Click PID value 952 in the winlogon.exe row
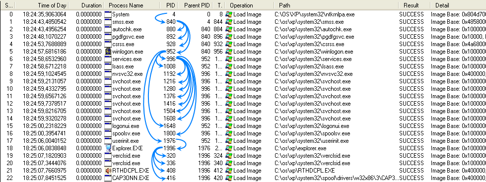Screen dimensions: 486x182 coord(171,52)
